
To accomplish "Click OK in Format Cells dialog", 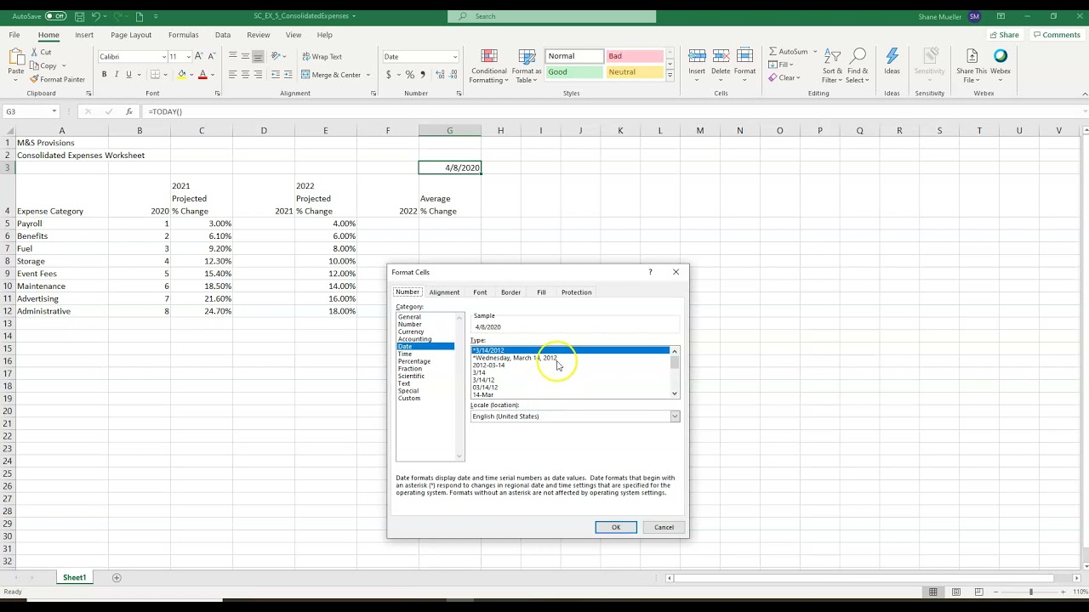I will 616,527.
